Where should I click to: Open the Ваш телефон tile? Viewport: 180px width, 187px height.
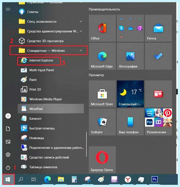tap(130, 122)
